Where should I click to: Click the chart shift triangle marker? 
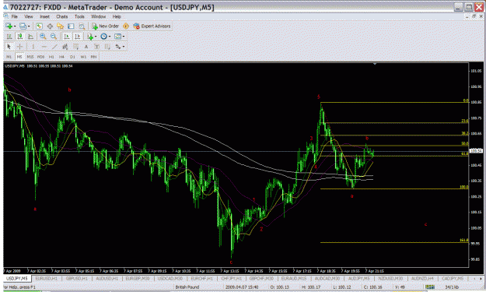click(375, 64)
